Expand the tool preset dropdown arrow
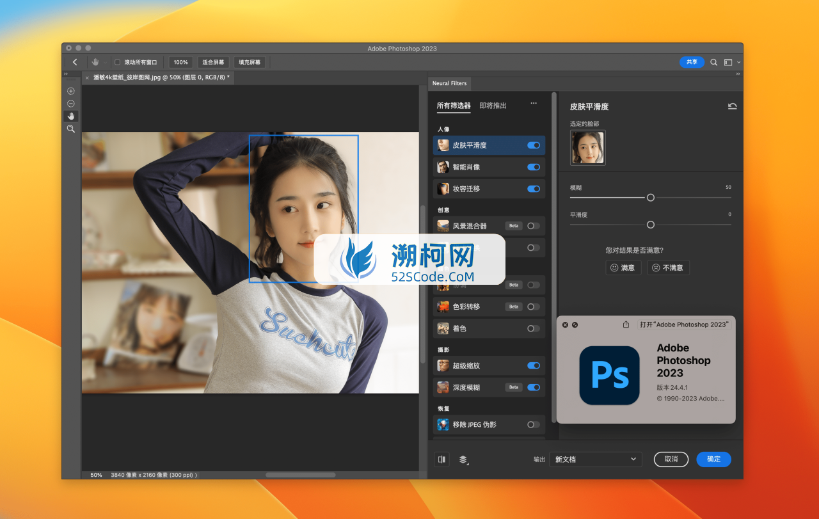Screen dimensions: 819x519 pos(104,63)
